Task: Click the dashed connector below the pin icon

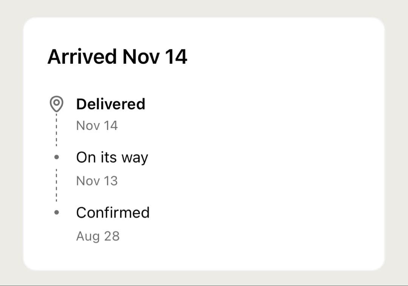Action: 56,130
